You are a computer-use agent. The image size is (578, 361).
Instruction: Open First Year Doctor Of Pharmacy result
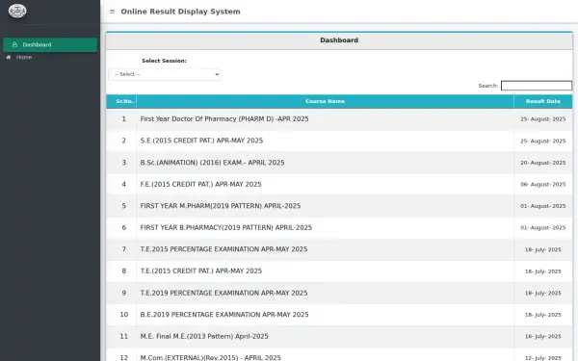(x=224, y=119)
